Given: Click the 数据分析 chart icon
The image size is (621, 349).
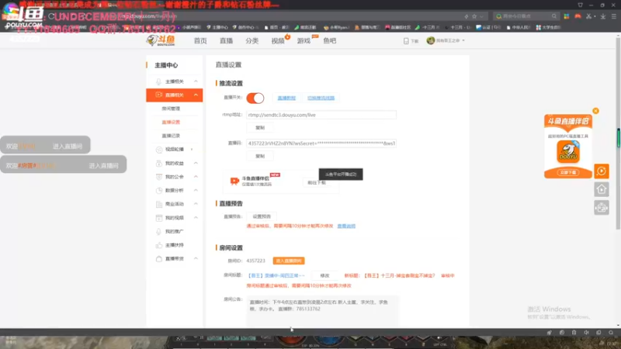Looking at the screenshot, I should (x=159, y=190).
